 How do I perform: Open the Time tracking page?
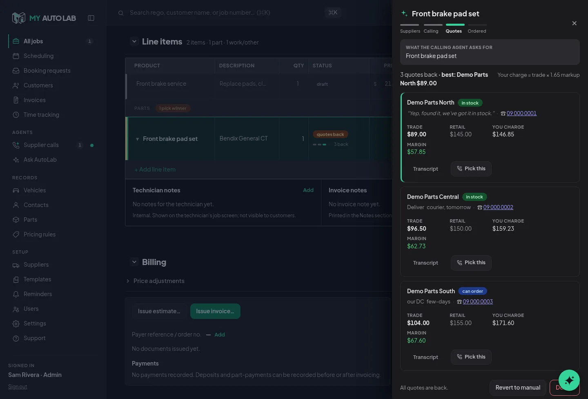point(53,115)
